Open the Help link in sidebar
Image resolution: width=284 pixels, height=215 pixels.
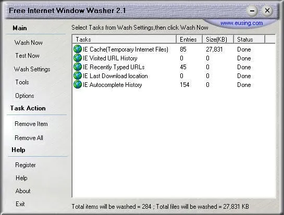click(21, 178)
